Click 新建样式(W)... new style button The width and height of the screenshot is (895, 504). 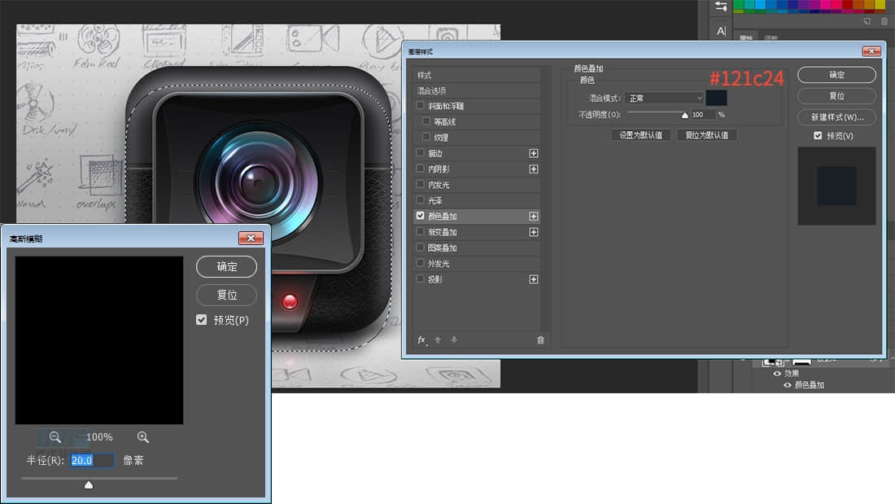(836, 117)
